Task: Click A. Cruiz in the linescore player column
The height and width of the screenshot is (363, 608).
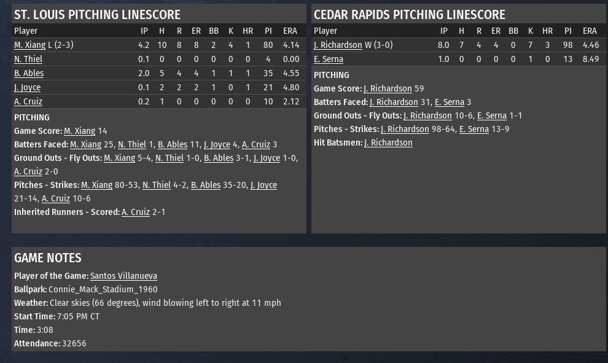Action: coord(28,101)
